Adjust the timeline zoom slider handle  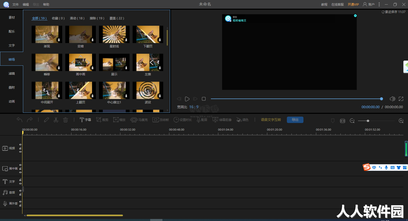pos(368,121)
